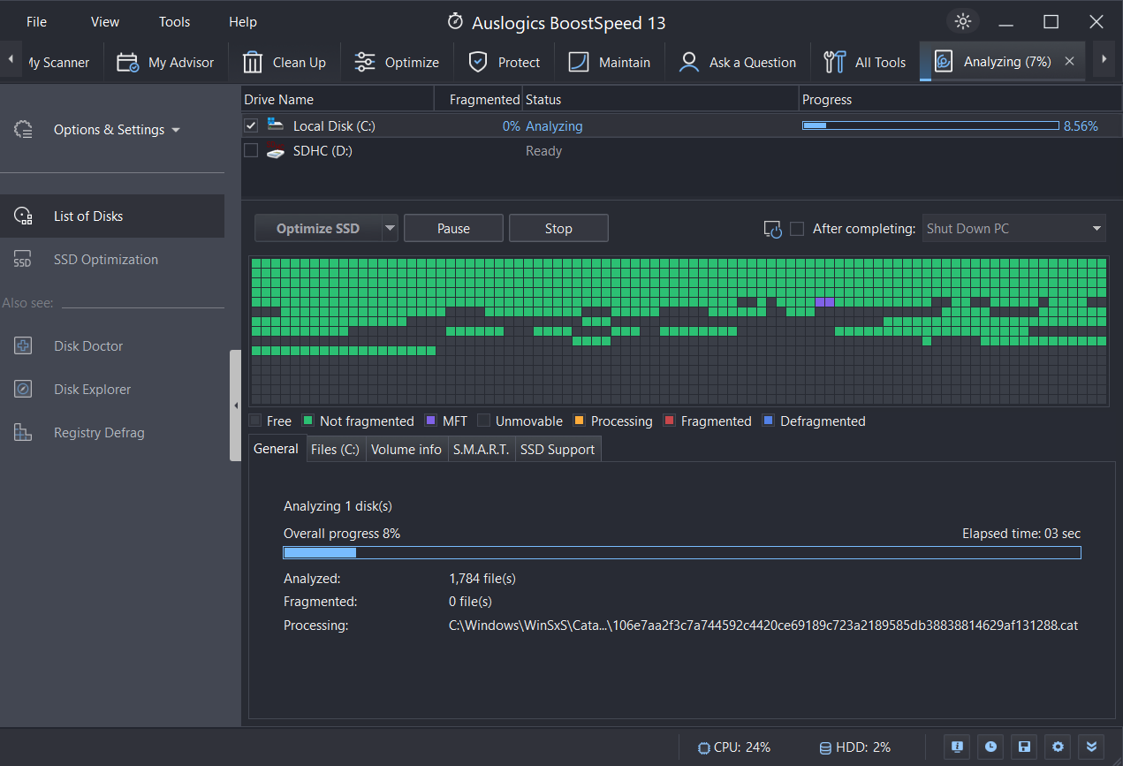Click Local Disk (C:) progress bar
The image size is (1123, 766).
point(930,125)
